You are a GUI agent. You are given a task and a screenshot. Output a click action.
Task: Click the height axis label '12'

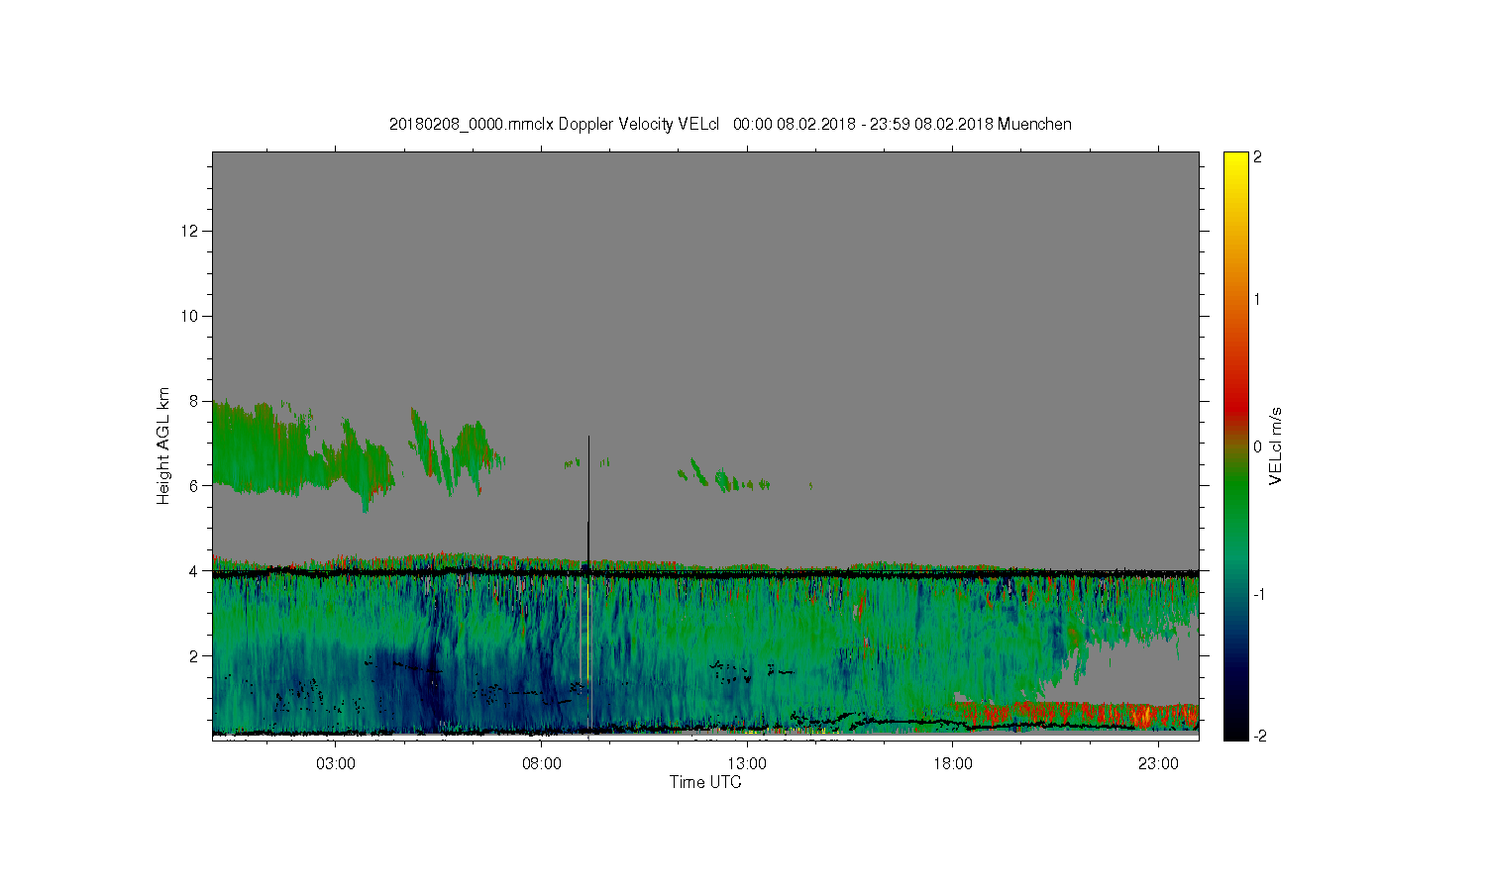[191, 231]
